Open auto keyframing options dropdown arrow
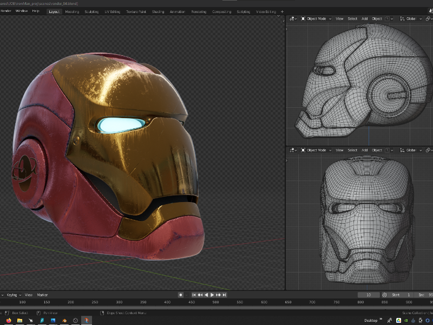The height and width of the screenshot is (325, 433). click(x=186, y=295)
